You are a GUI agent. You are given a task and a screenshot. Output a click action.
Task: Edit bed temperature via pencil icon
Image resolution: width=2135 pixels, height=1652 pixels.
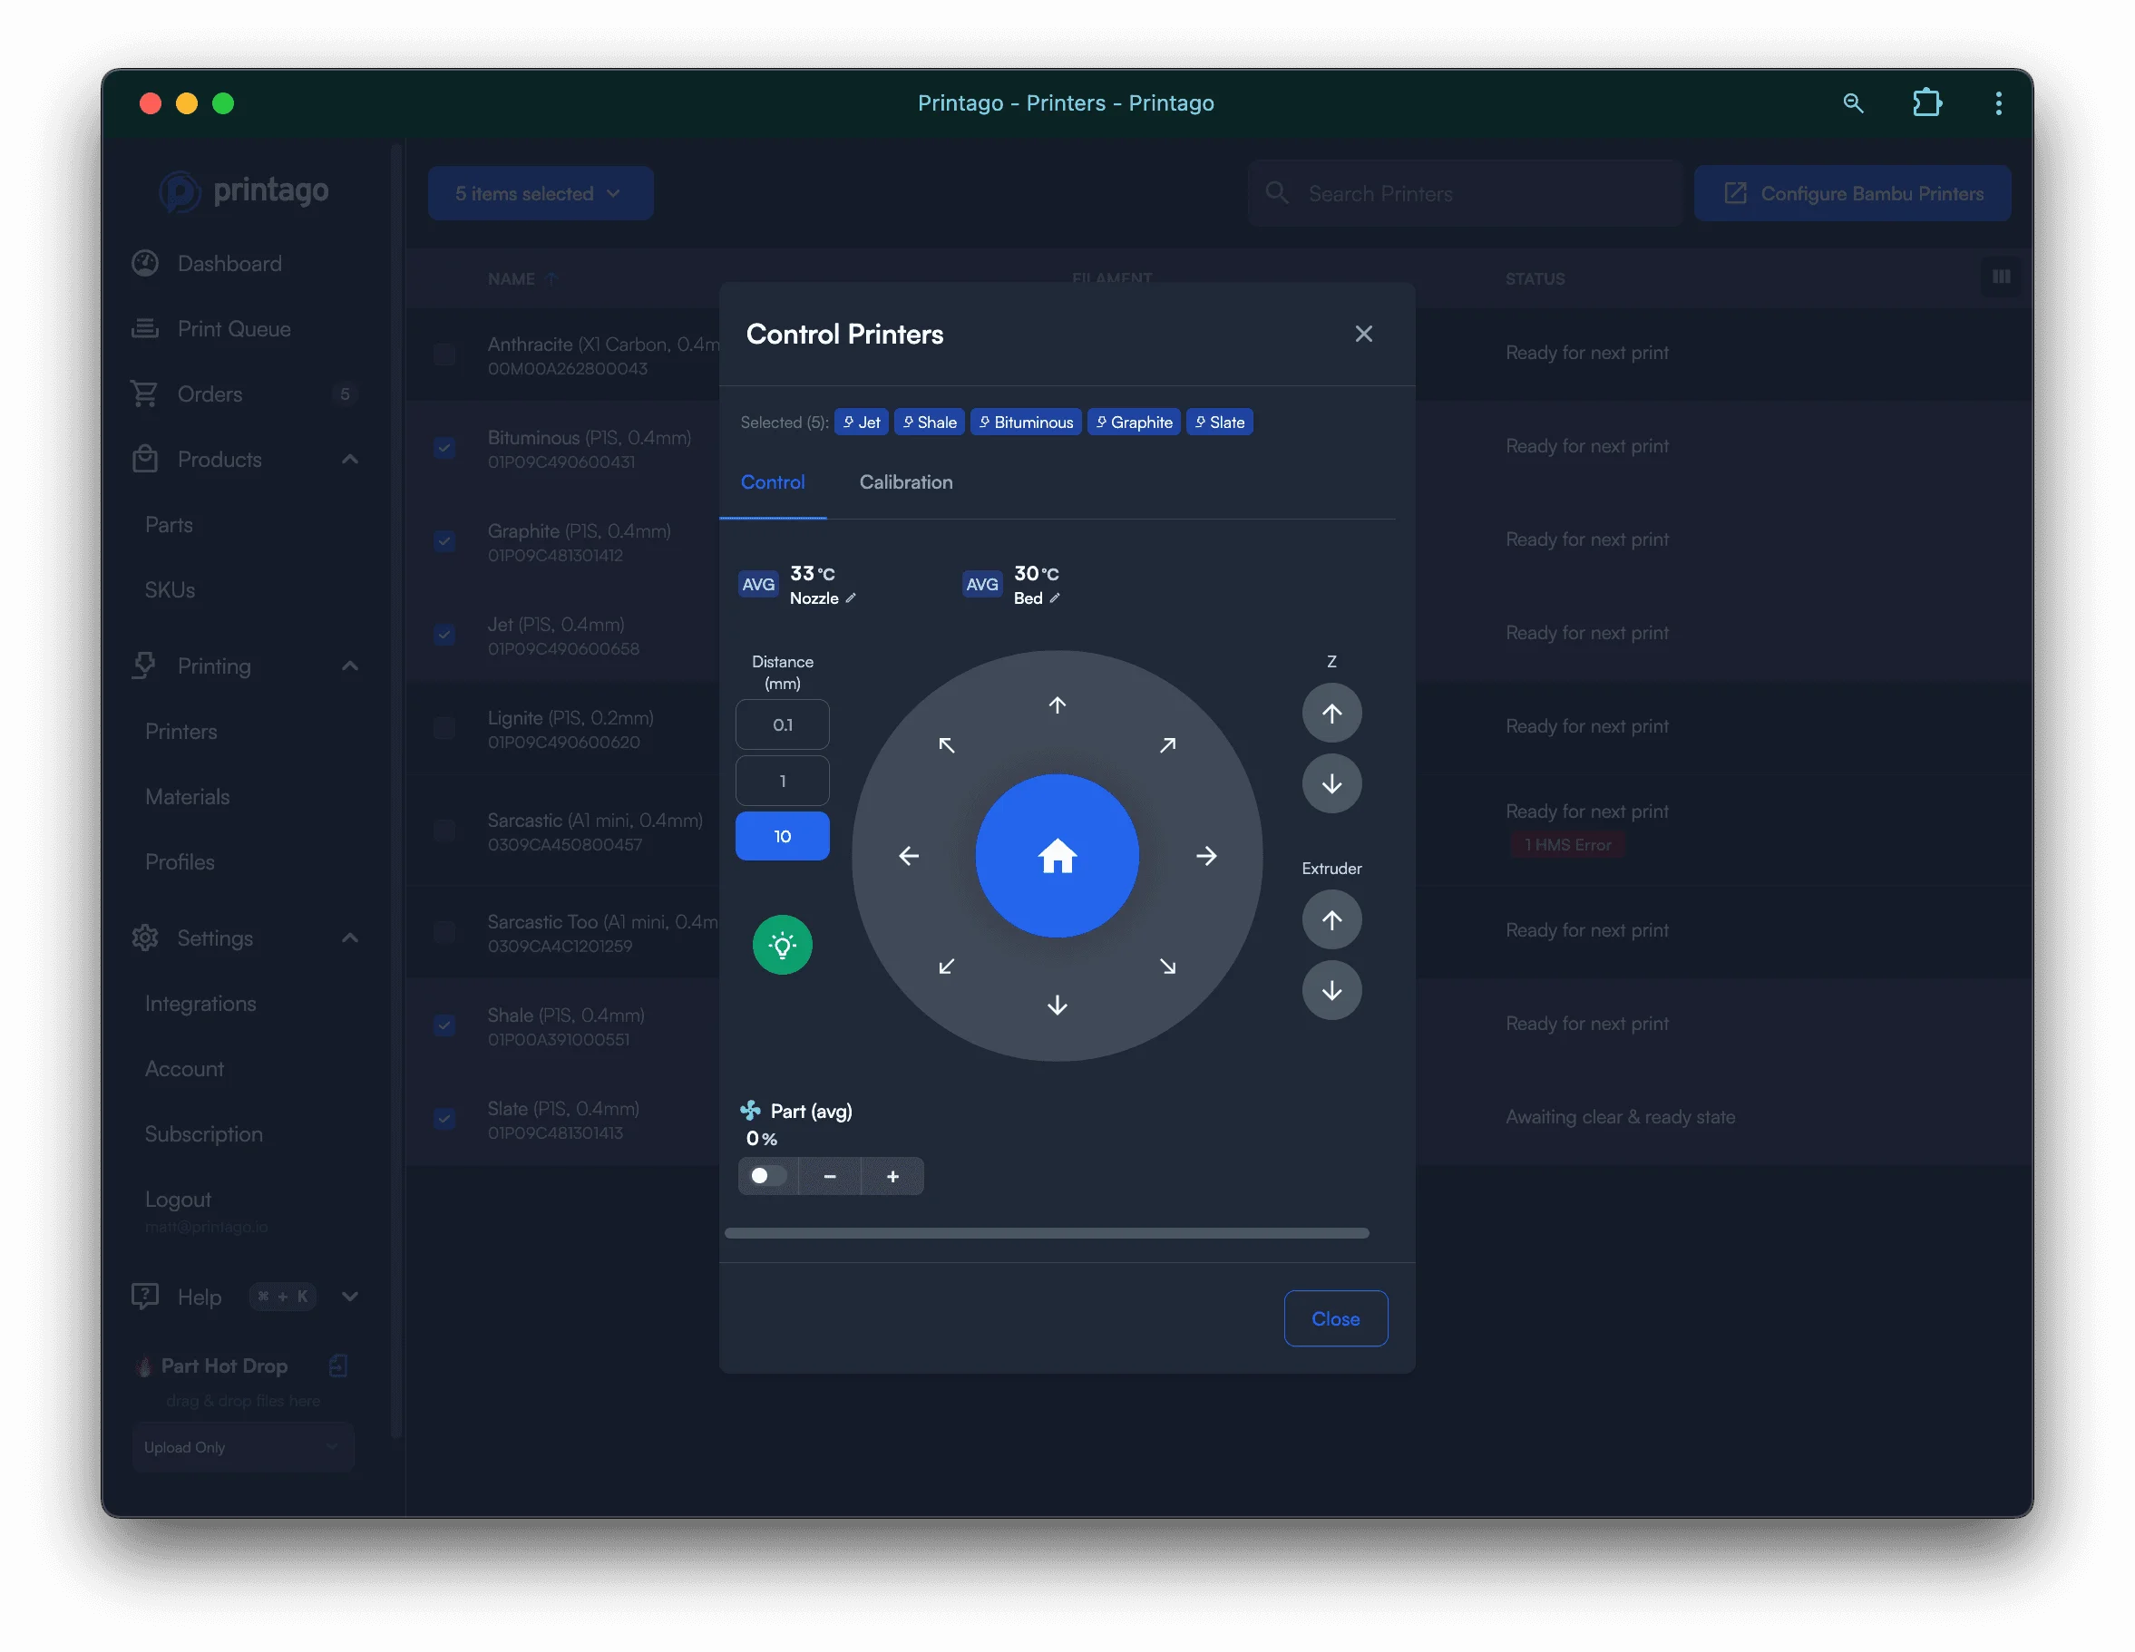click(x=1055, y=598)
